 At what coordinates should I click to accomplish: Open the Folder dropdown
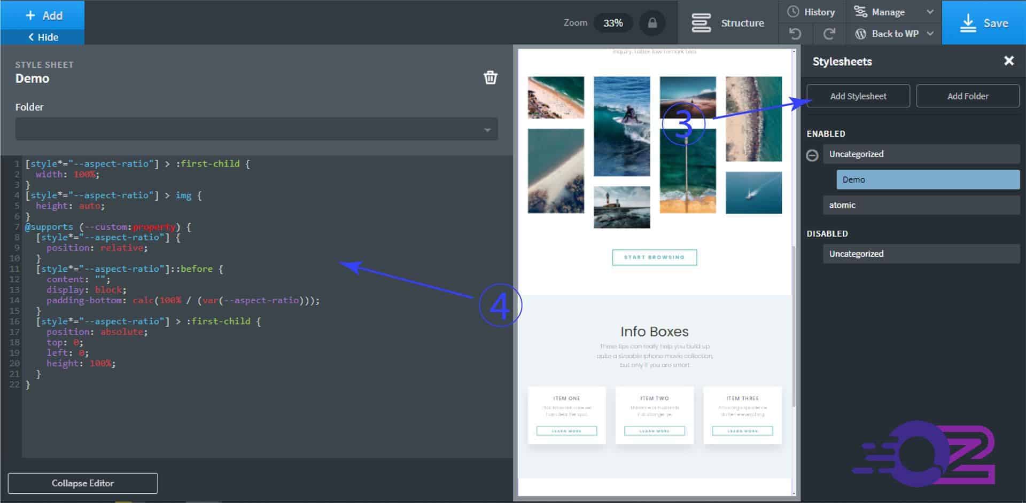pyautogui.click(x=256, y=130)
